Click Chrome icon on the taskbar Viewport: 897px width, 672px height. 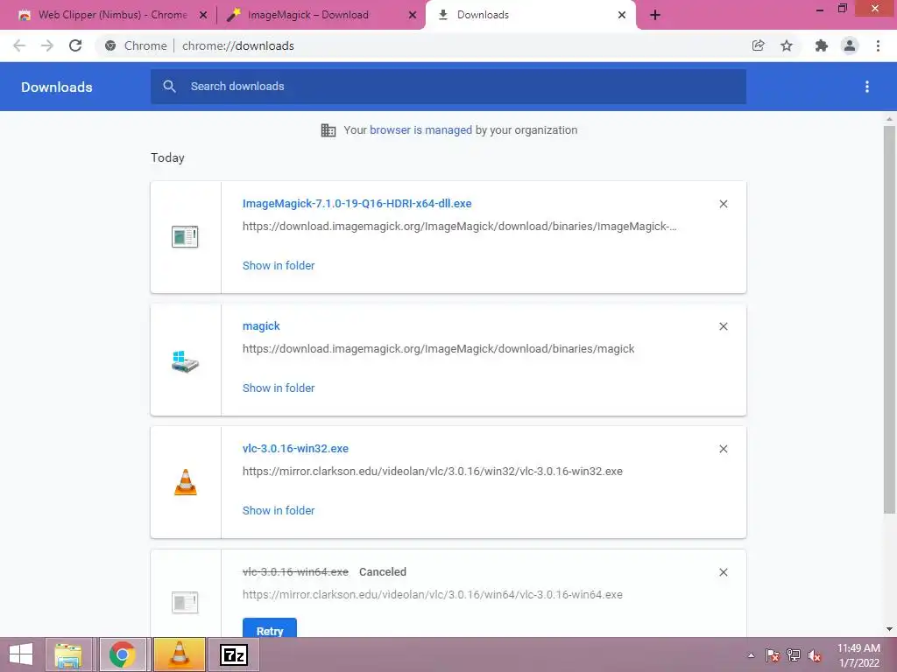[122, 654]
